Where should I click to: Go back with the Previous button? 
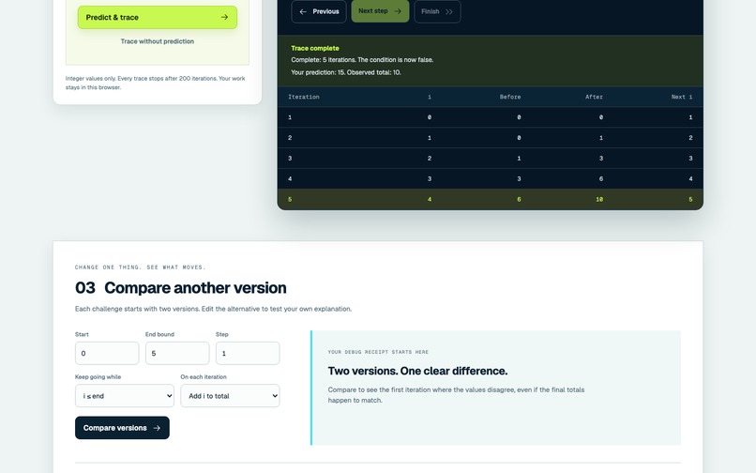pos(319,11)
